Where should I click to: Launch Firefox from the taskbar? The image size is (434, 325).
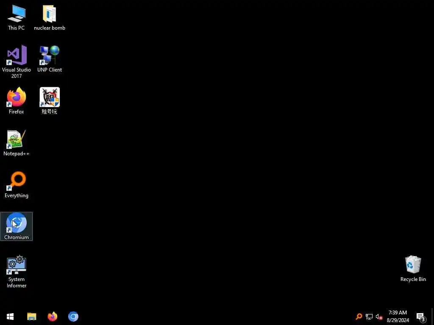click(x=52, y=317)
